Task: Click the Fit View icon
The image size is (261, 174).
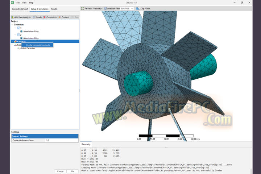Action: point(83,8)
